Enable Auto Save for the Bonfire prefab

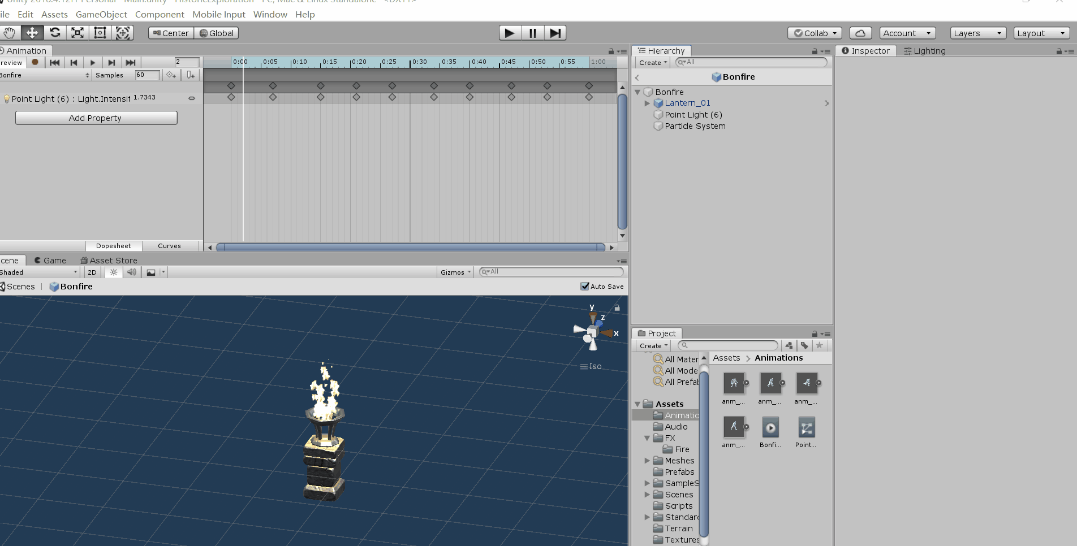click(585, 287)
